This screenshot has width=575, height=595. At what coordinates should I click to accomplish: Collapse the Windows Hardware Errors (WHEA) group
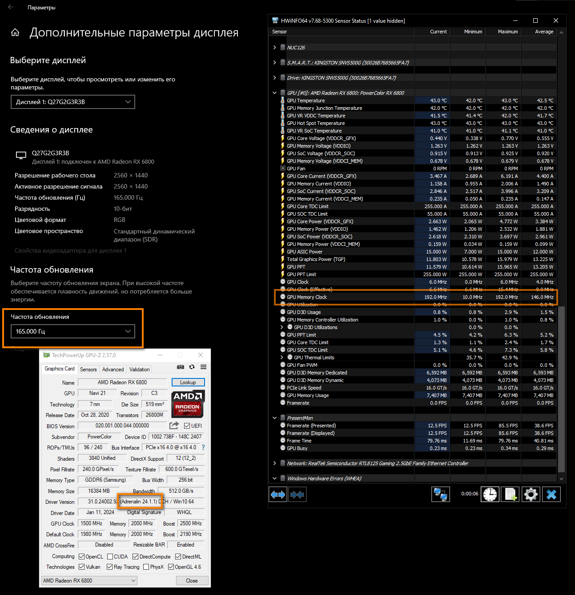pyautogui.click(x=275, y=478)
